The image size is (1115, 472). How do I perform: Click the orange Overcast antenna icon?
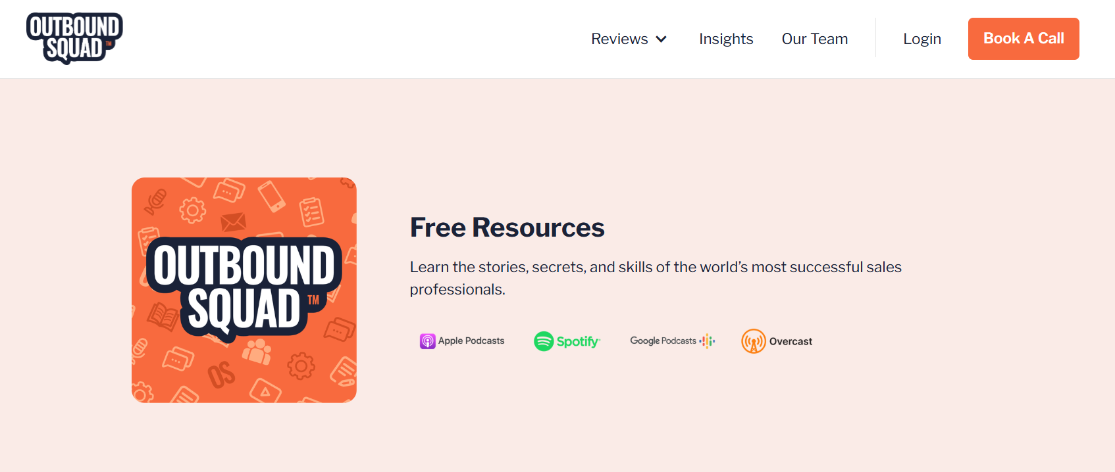click(x=754, y=341)
